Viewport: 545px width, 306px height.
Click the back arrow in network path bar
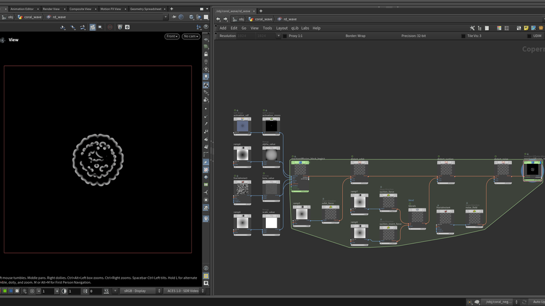[x=219, y=19]
